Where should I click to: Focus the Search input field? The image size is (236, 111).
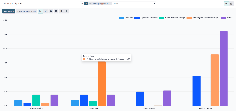click(132, 4)
